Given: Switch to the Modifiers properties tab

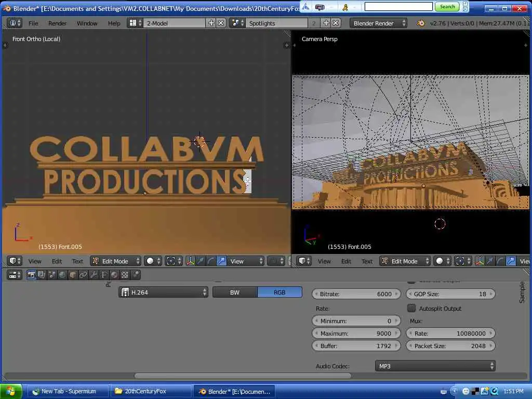Looking at the screenshot, I should (94, 275).
